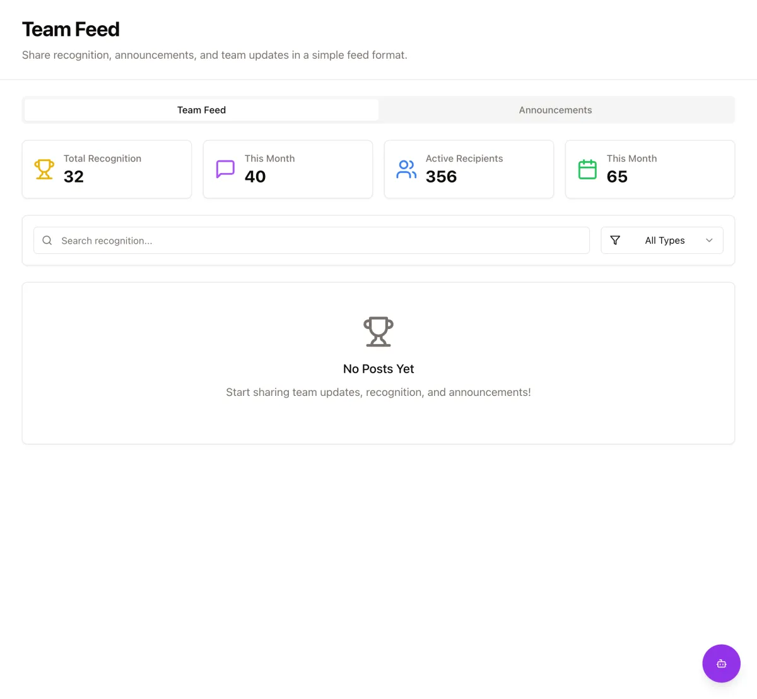Focus the Search recognition input field
The width and height of the screenshot is (757, 699).
point(315,241)
